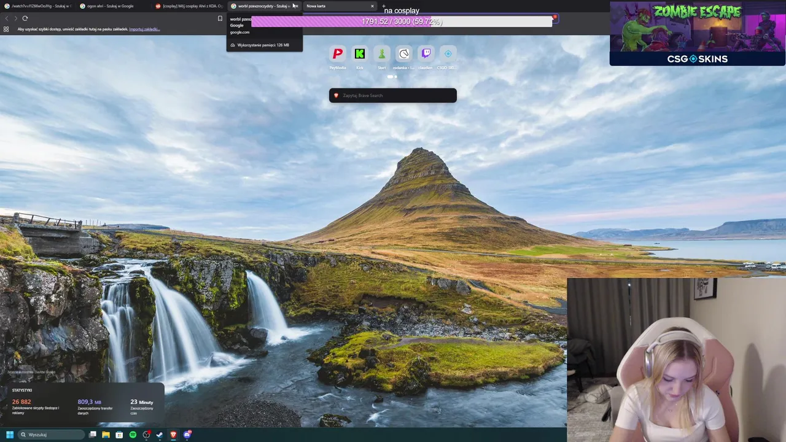Reload the current page
The height and width of the screenshot is (442, 786).
click(x=25, y=18)
